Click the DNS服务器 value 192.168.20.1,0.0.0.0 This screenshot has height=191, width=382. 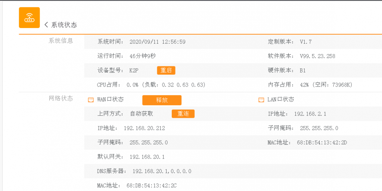coord(162,171)
